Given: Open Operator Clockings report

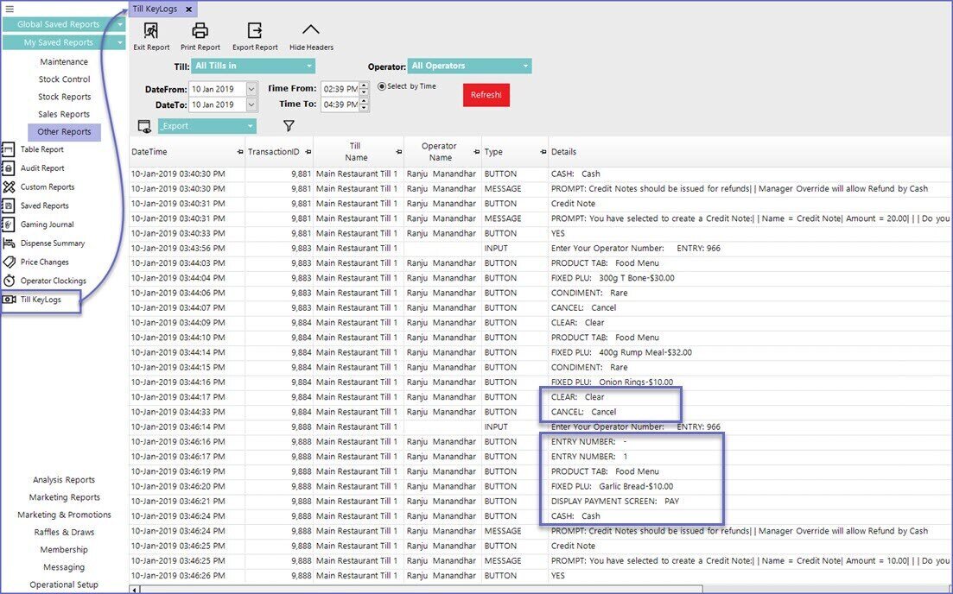Looking at the screenshot, I should click(x=53, y=281).
